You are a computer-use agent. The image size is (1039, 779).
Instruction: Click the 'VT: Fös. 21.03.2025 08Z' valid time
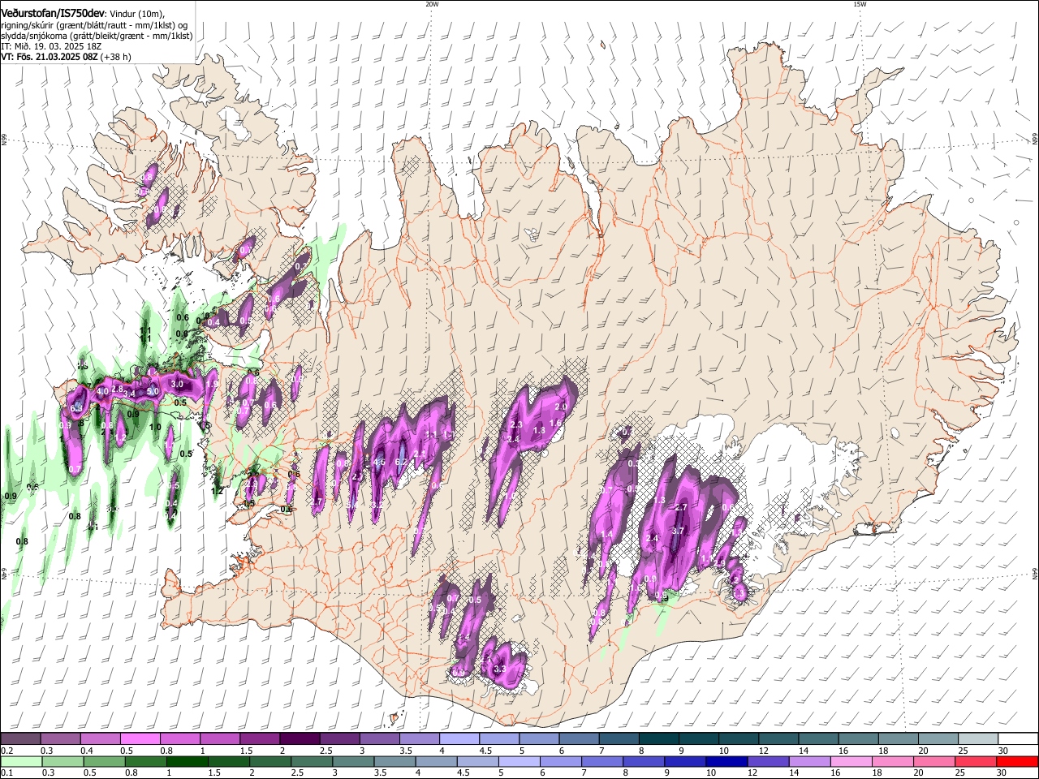(x=50, y=57)
